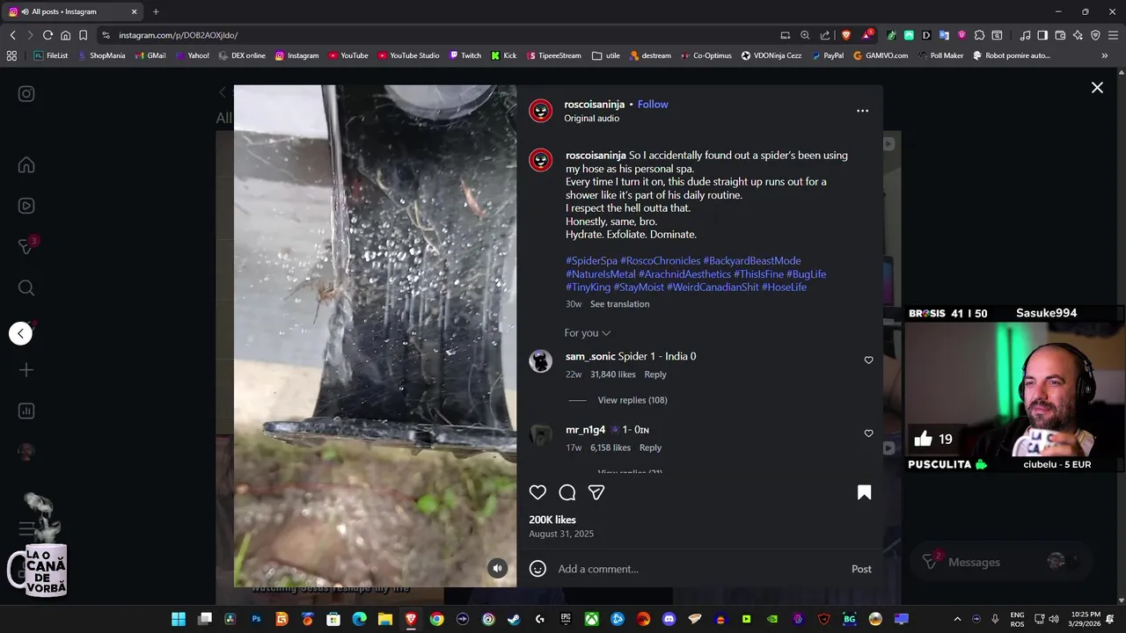Viewport: 1126px width, 633px height.
Task: Open roscoisaninja avatar next to caption
Action: 540,160
